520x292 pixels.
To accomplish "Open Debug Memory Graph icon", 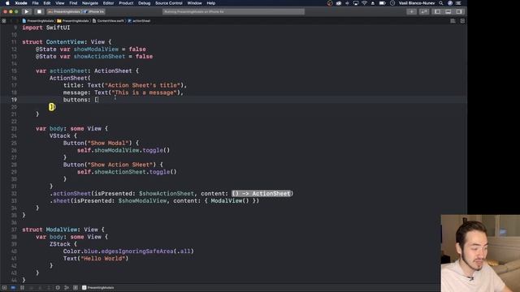I will pyautogui.click(x=67, y=288).
